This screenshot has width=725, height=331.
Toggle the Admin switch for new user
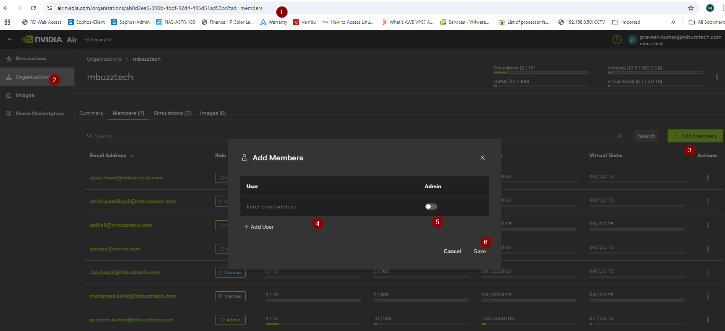coord(431,207)
